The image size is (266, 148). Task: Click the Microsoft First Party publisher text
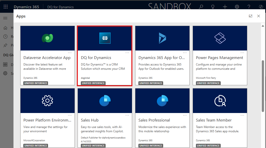click(206, 78)
